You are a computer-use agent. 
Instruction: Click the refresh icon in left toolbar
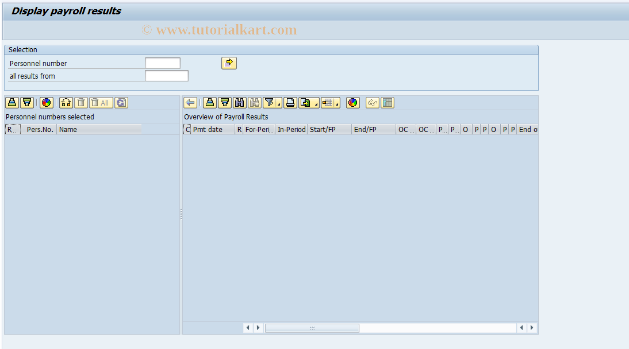(121, 103)
